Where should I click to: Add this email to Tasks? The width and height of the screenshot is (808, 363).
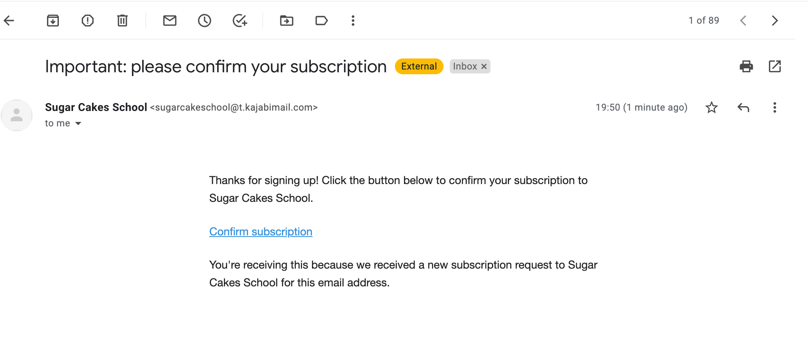point(240,21)
